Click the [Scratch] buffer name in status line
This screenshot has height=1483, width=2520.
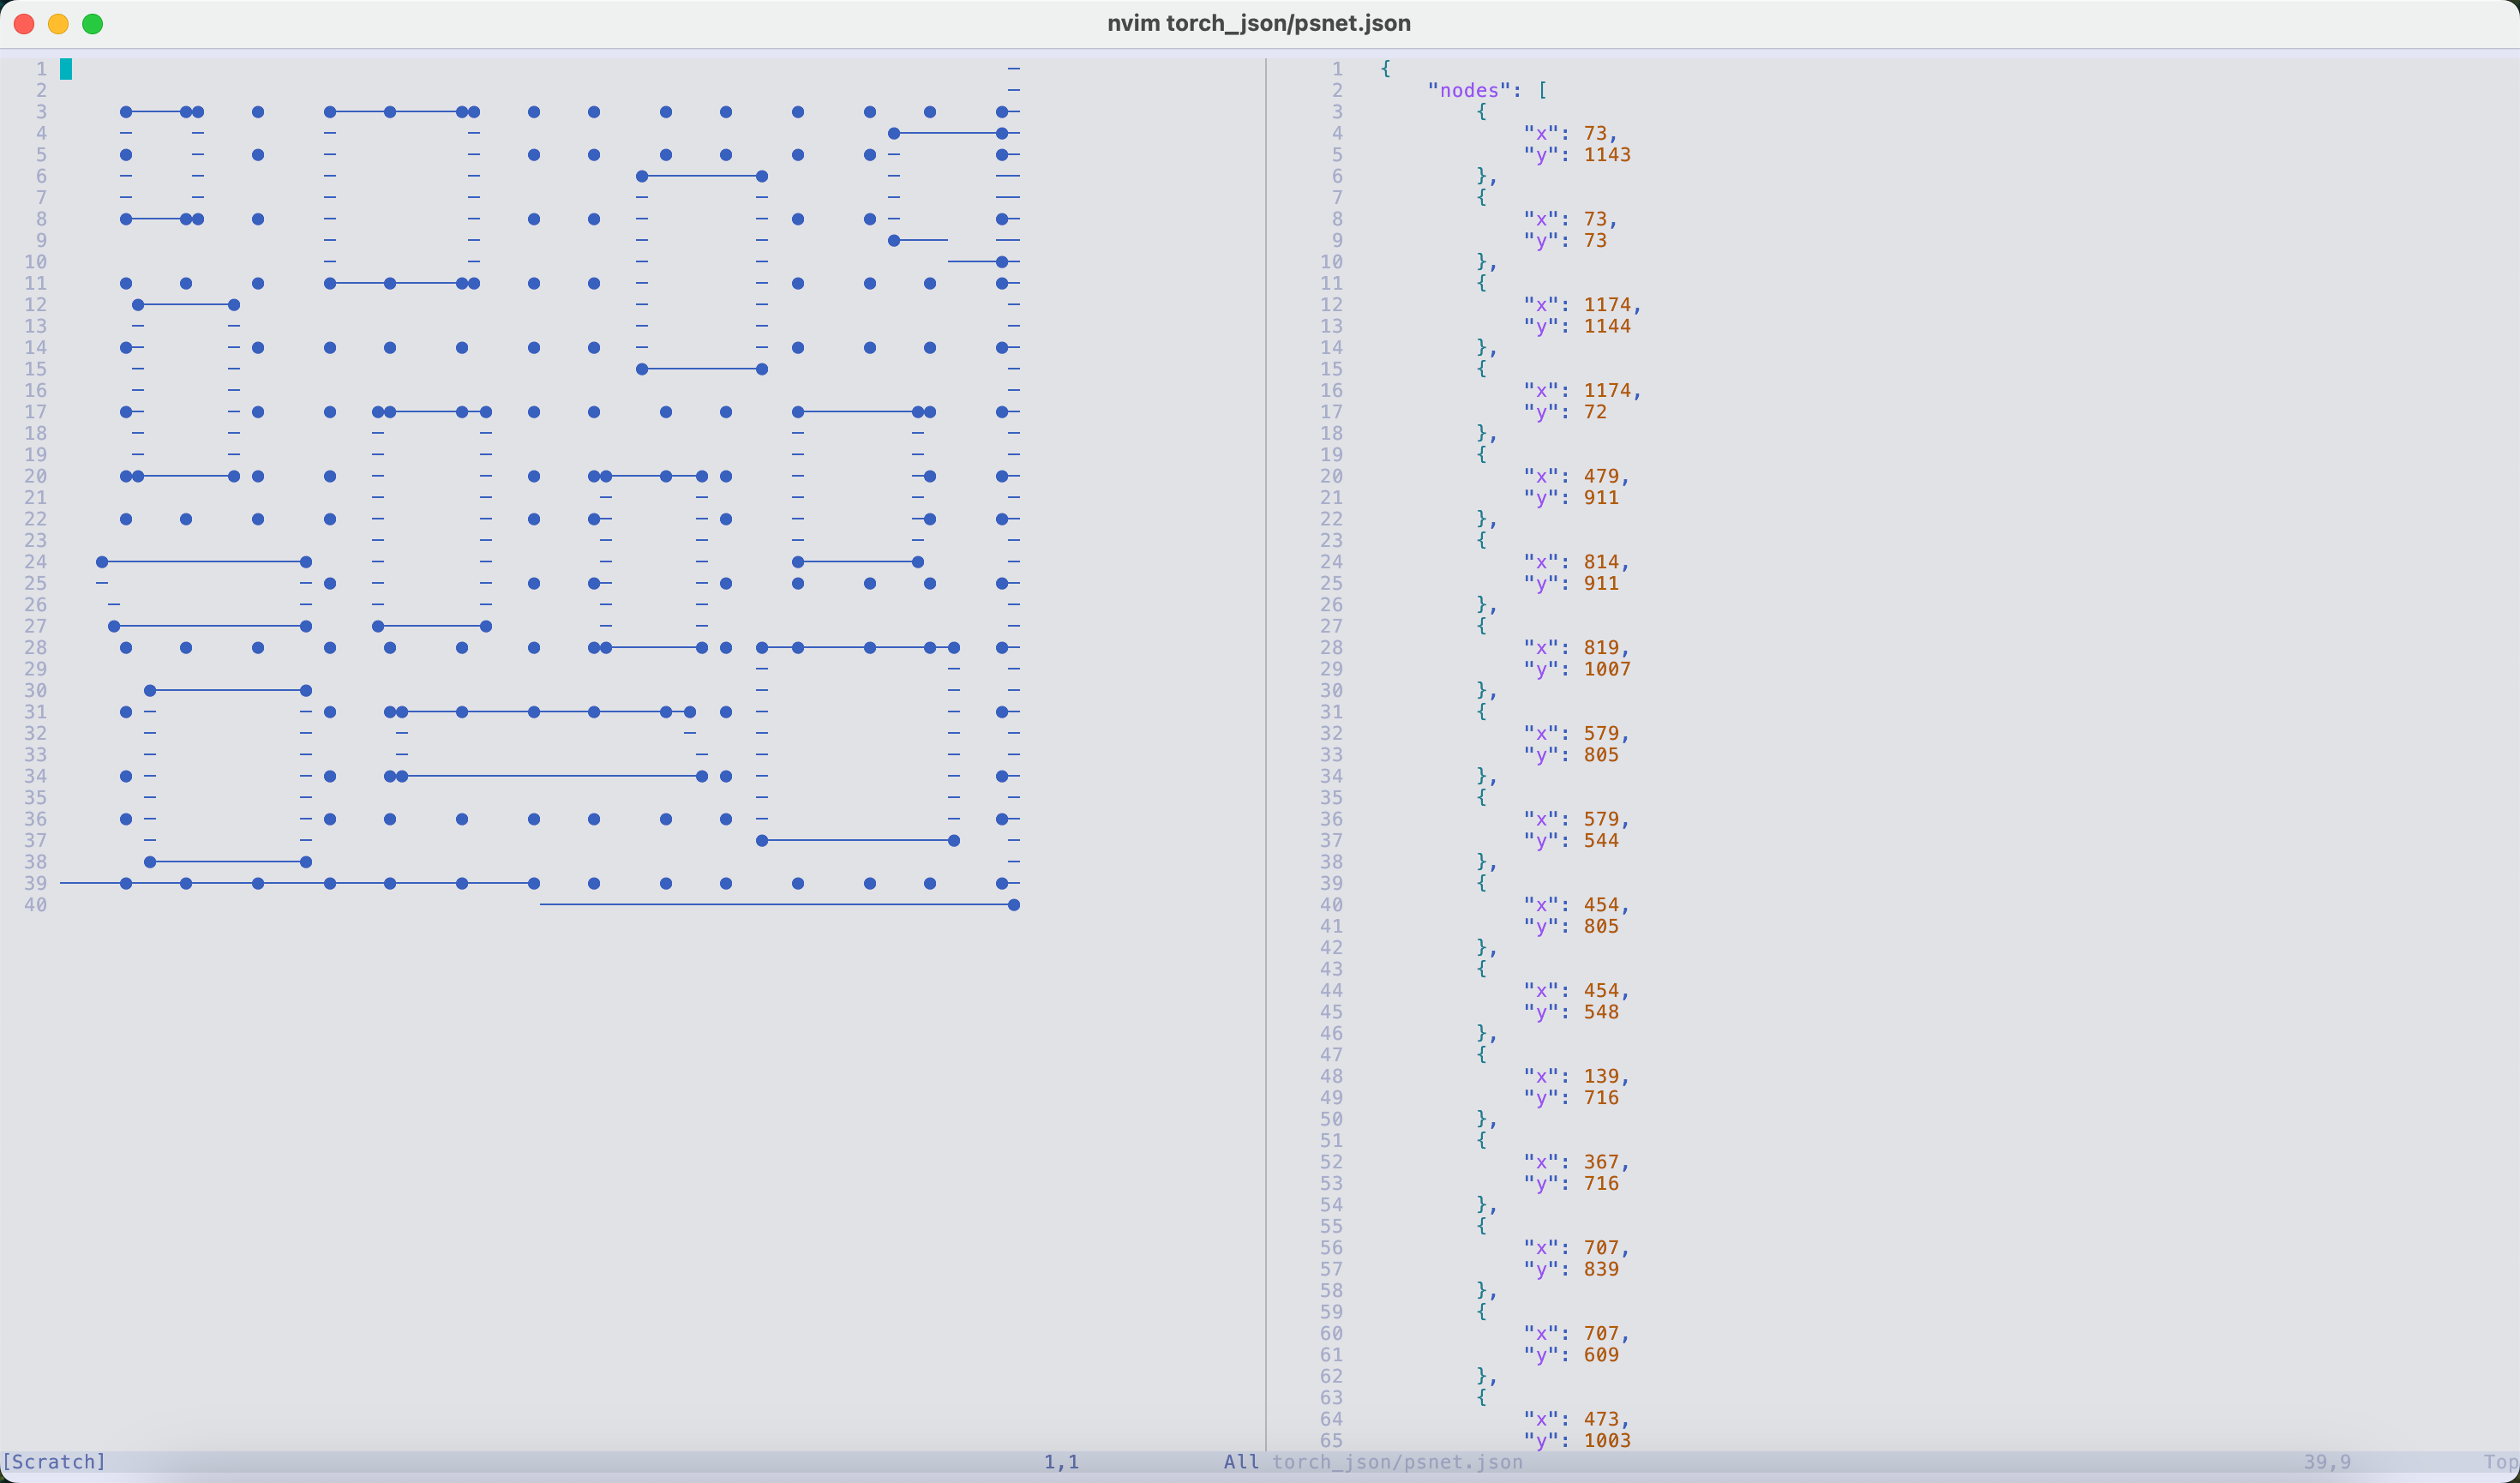(x=54, y=1461)
